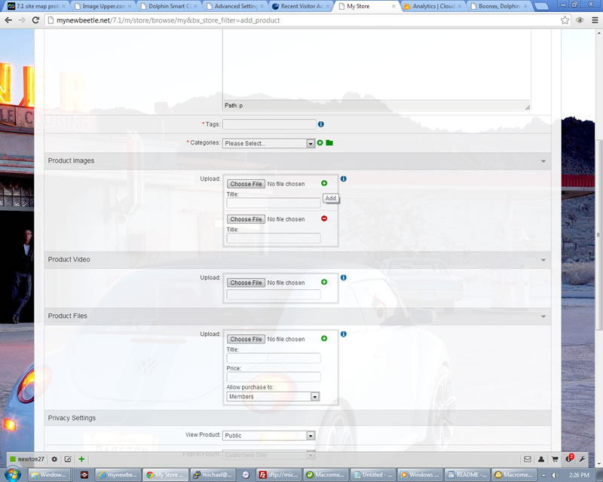Image resolution: width=603 pixels, height=482 pixels.
Task: Click the wrench icon in bottom toolbar
Action: point(582,459)
